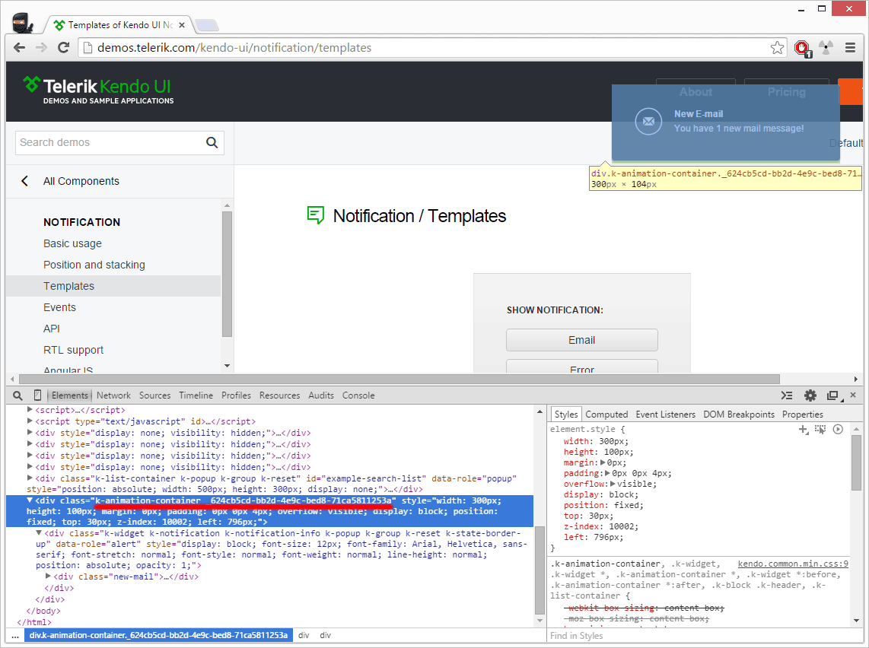Open the Timeline tab
This screenshot has width=869, height=648.
pyautogui.click(x=196, y=395)
